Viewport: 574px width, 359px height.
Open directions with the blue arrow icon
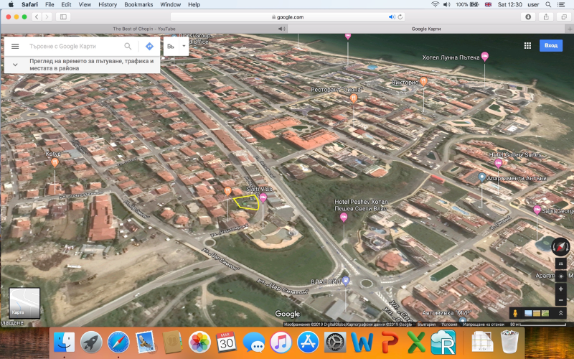[x=149, y=46]
